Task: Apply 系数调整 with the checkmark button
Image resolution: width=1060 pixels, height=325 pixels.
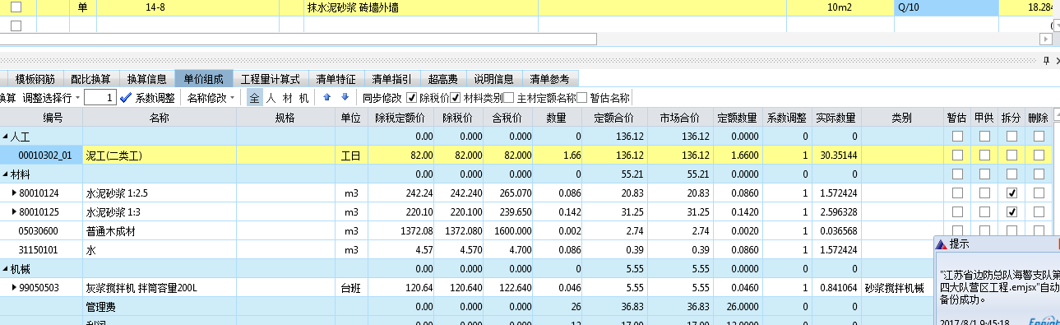Action: [x=125, y=97]
